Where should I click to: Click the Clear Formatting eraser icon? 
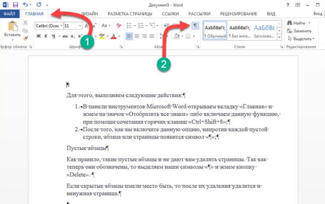118,26
